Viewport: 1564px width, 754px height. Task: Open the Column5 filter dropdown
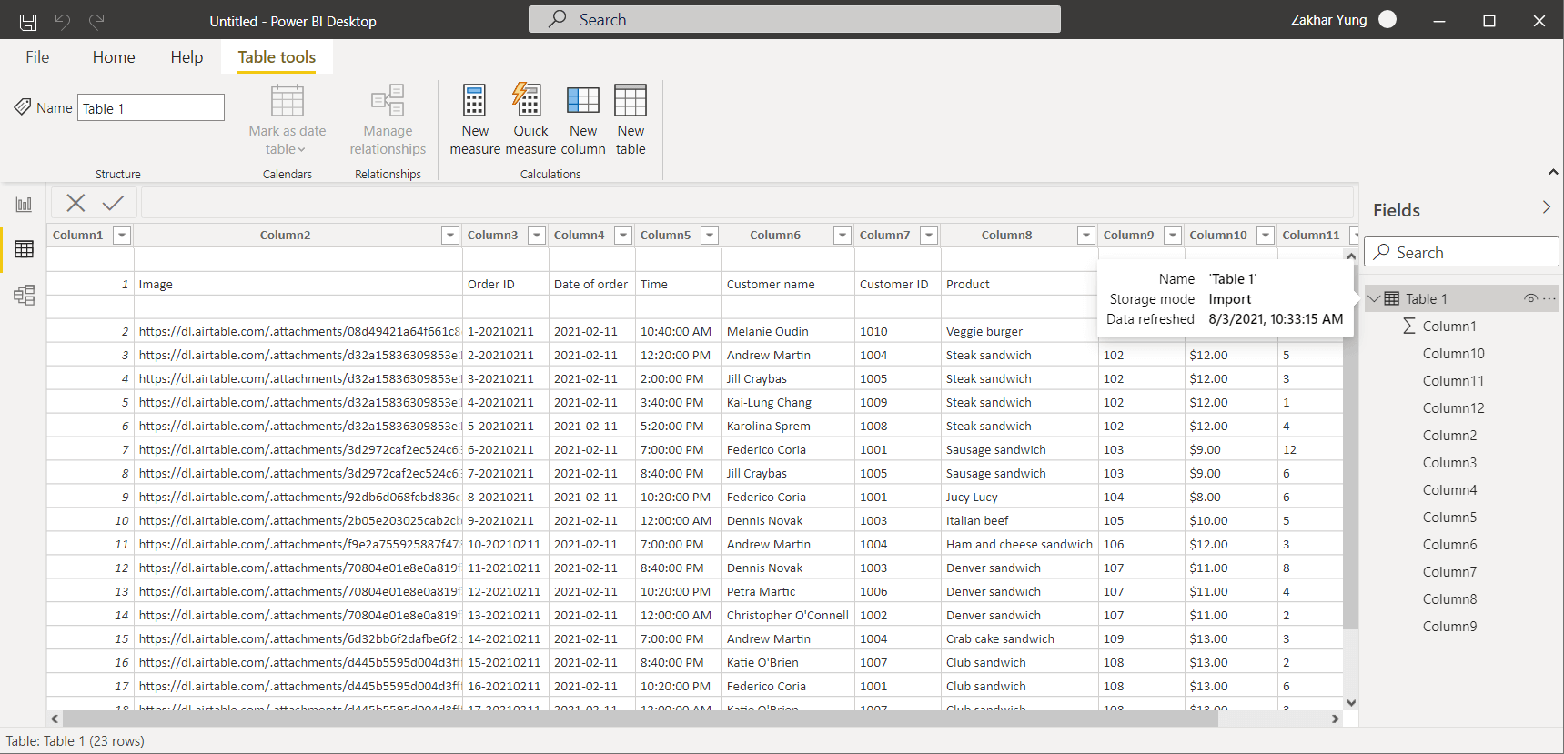pos(710,236)
